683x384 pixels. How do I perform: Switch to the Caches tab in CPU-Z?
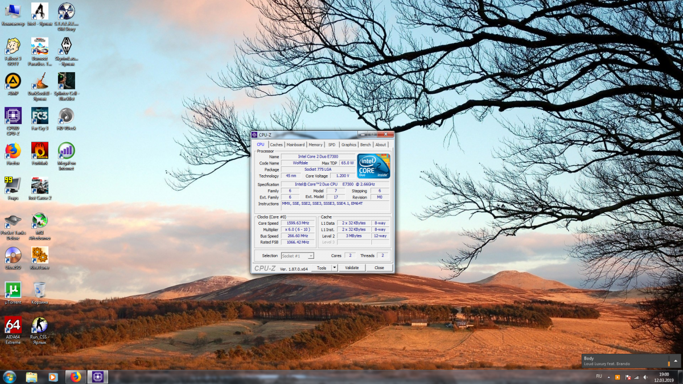276,144
